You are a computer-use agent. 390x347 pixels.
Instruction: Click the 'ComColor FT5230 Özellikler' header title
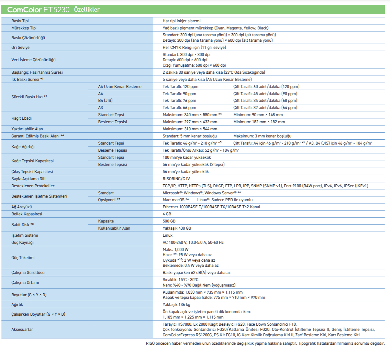(53, 10)
